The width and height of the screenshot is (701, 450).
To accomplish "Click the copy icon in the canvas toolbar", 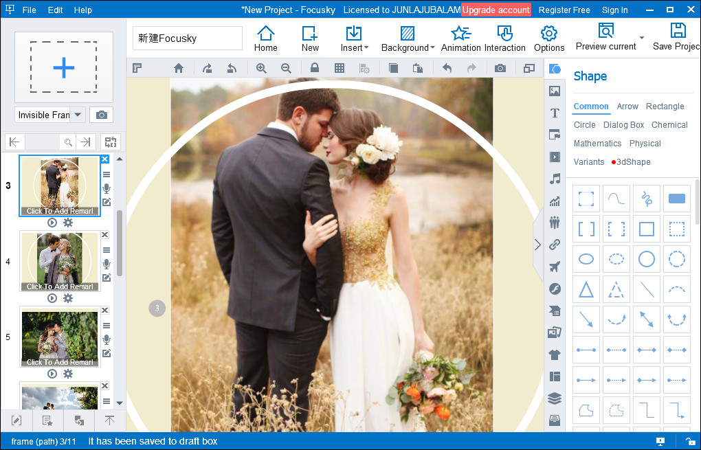I will click(x=393, y=68).
